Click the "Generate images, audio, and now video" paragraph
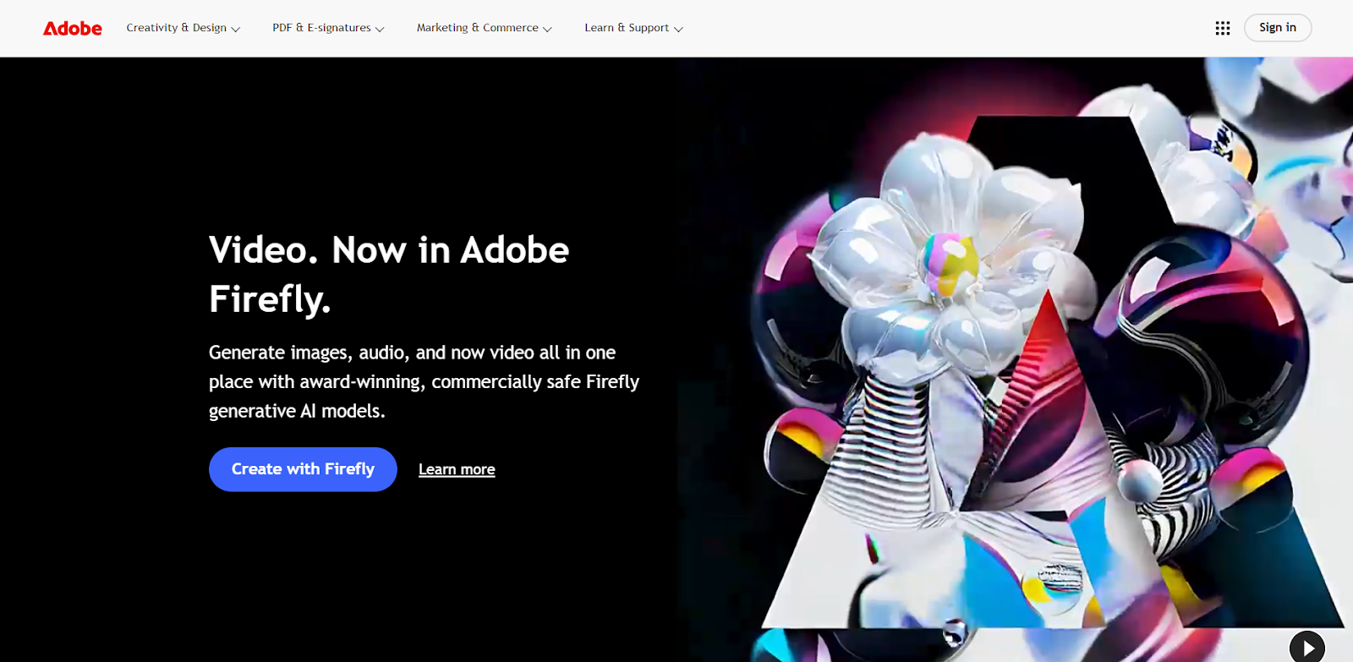Viewport: 1353px width, 662px height. (424, 381)
